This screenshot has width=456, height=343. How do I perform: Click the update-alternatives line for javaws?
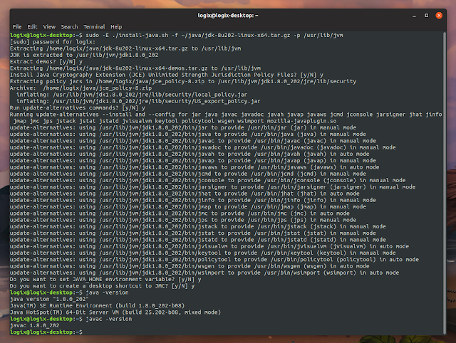point(195,167)
